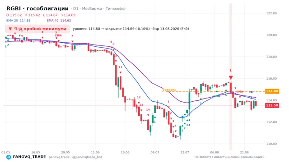
Task: Click the Telegram logo icon
Action: [x=9, y=157]
